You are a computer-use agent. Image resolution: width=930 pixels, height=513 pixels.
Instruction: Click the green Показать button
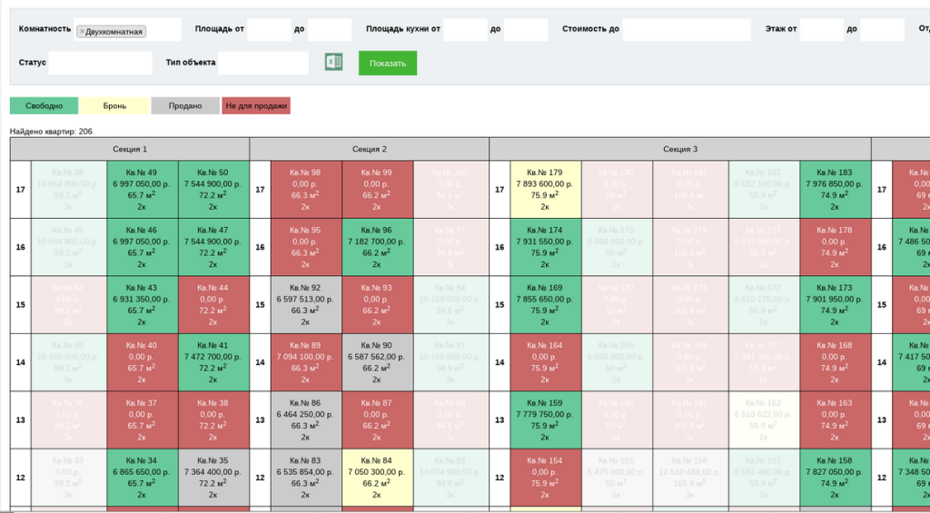tap(387, 64)
